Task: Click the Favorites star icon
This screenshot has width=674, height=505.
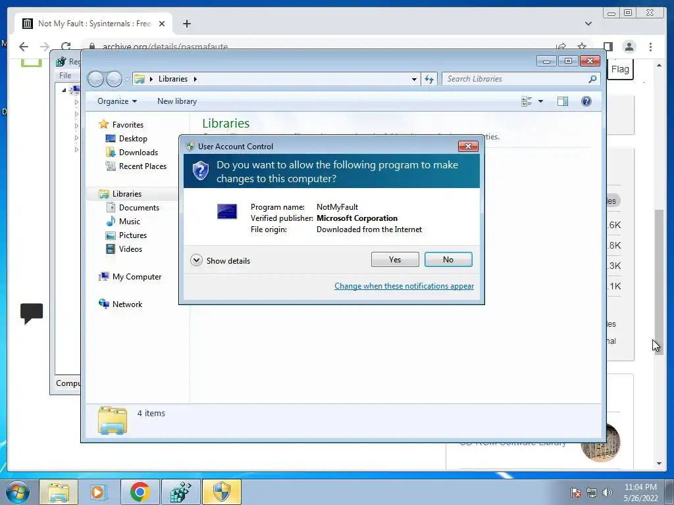Action: click(103, 124)
